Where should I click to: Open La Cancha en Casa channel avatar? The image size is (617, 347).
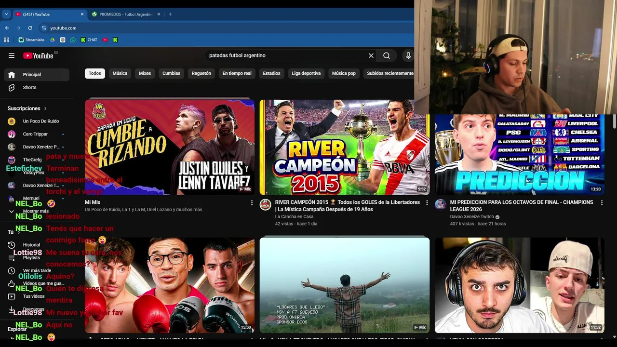(266, 205)
